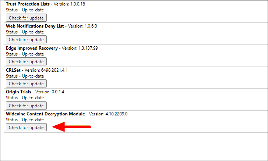The width and height of the screenshot is (268, 161).
Task: Click the Web Notifications Deny List heading
Action: (x=35, y=26)
